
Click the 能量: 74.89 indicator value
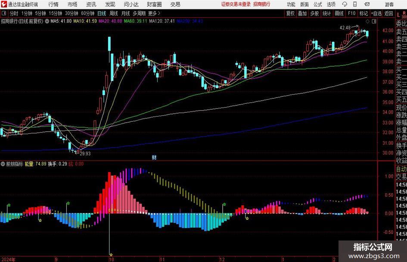pyautogui.click(x=36, y=164)
